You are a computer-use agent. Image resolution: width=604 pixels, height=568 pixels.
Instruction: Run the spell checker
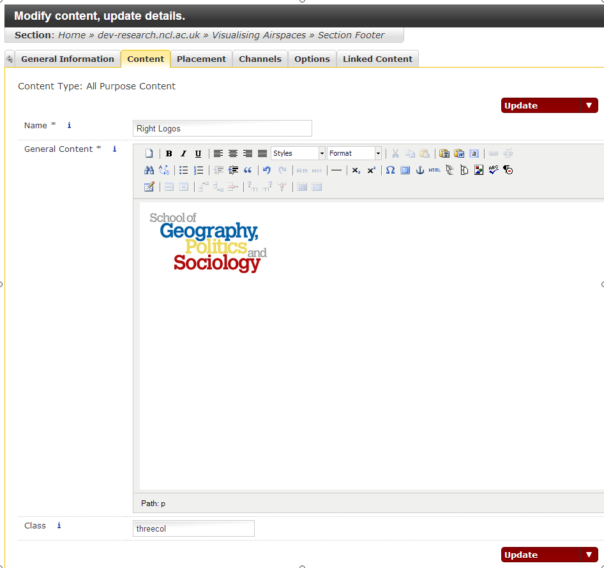494,170
